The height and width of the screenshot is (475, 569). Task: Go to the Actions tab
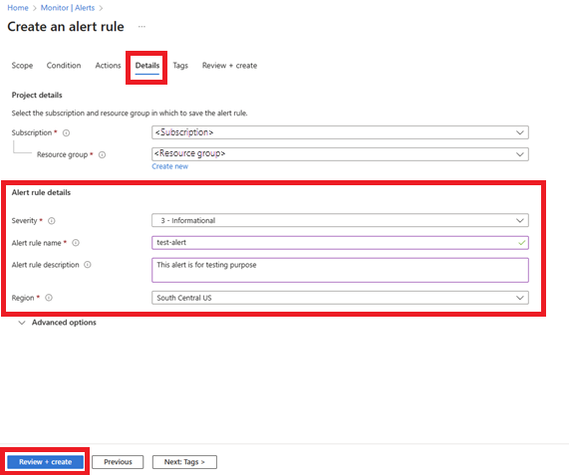pos(108,66)
